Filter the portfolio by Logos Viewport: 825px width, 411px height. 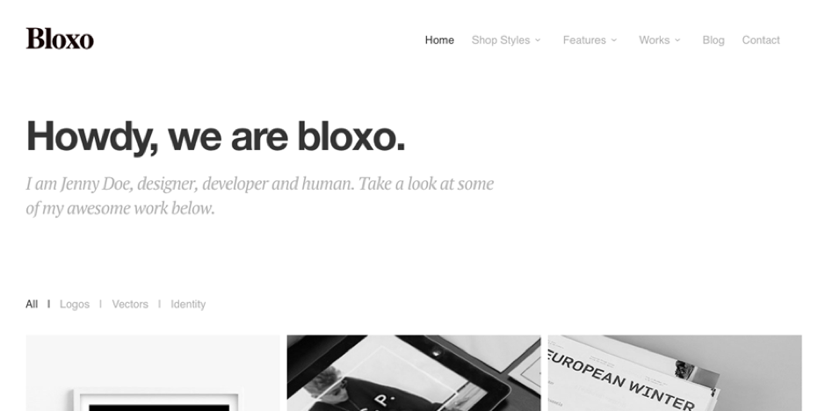click(x=75, y=304)
